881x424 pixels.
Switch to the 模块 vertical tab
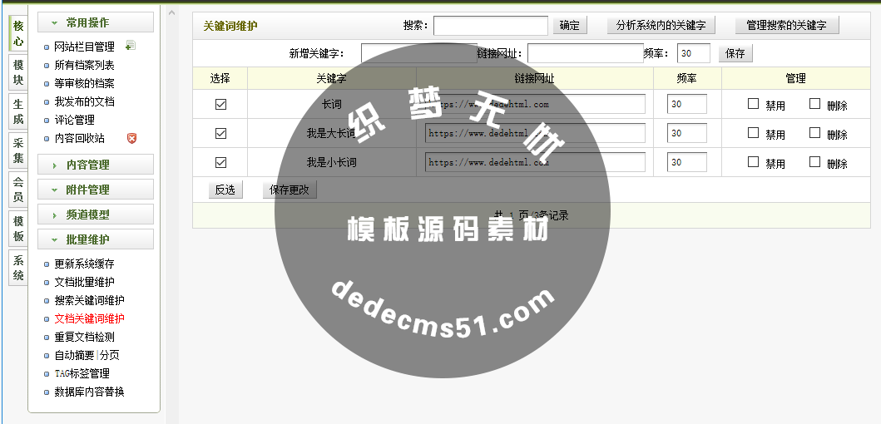(x=18, y=72)
